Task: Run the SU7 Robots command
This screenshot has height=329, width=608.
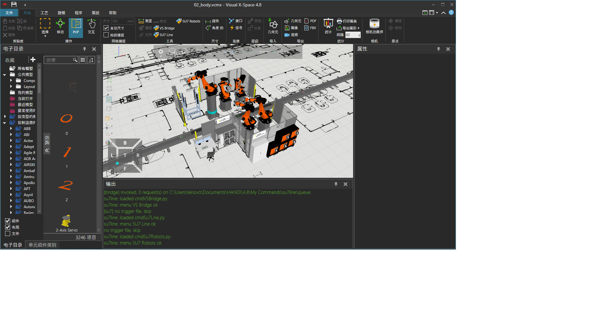Action: (x=188, y=21)
